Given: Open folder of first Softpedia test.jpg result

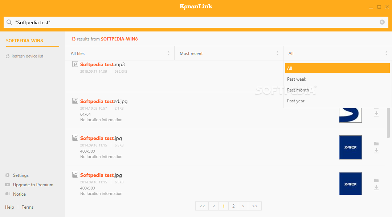Looking at the screenshot, I should pyautogui.click(x=376, y=144).
